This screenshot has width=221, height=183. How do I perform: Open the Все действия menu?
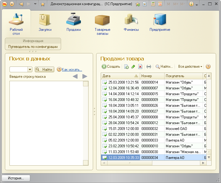pyautogui.click(x=190, y=66)
